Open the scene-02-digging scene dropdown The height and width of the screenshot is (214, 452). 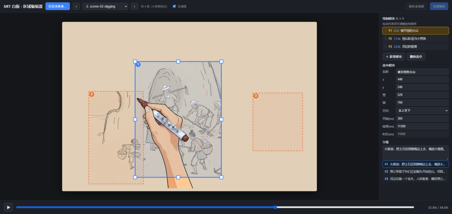(105, 6)
